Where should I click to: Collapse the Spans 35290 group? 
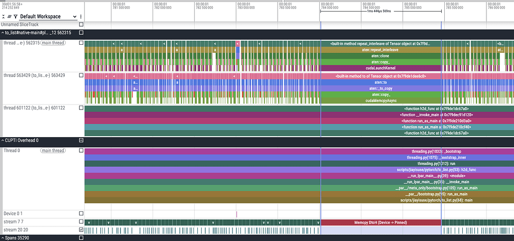pos(3,237)
